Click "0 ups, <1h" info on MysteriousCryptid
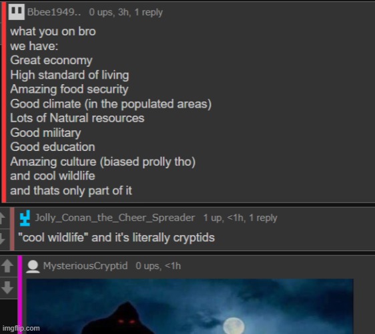This screenshot has width=375, height=334. point(158,266)
